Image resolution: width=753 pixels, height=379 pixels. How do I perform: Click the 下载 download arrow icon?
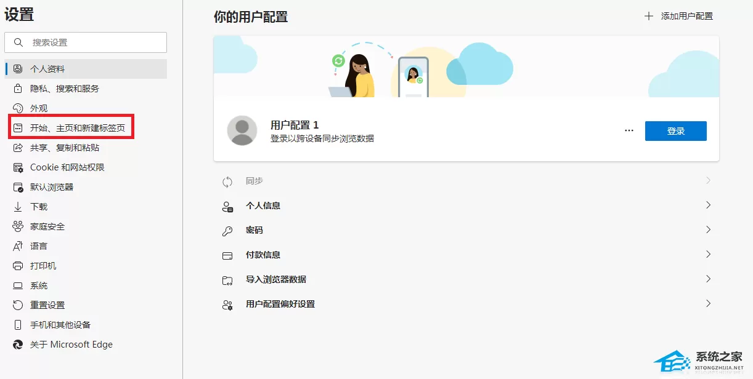[x=18, y=207]
